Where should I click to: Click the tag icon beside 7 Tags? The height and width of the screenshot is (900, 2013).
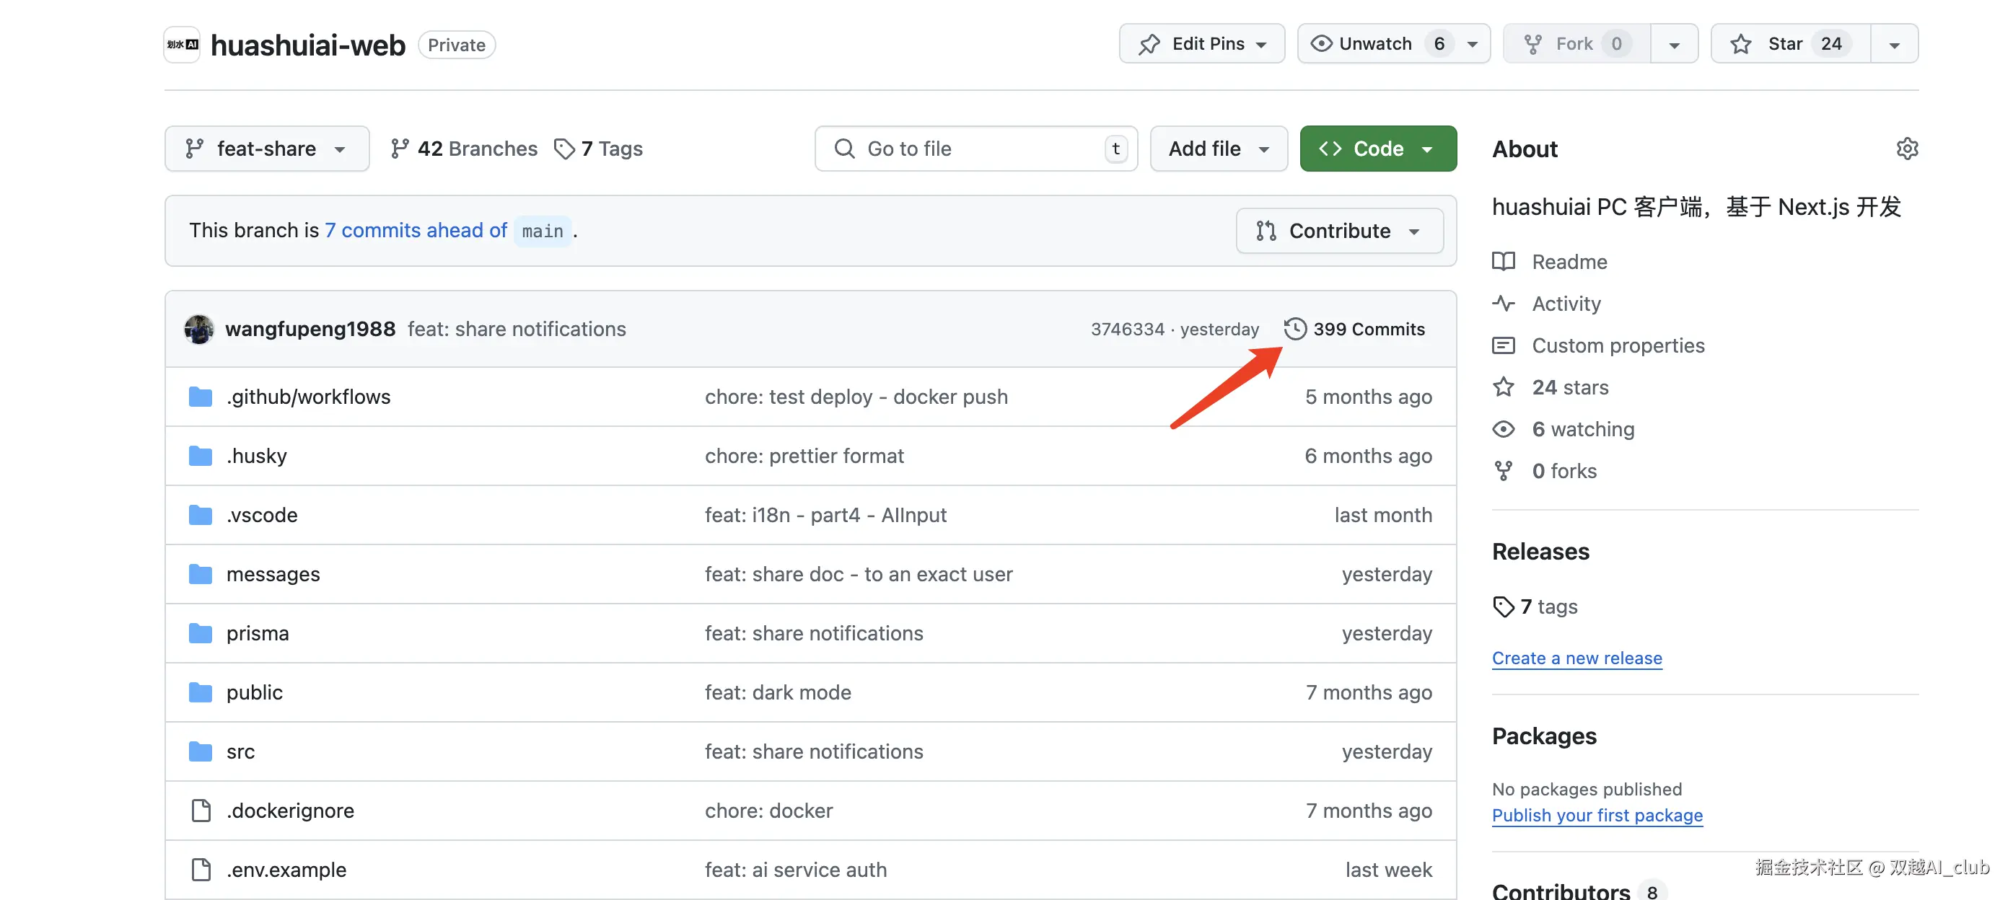click(564, 149)
